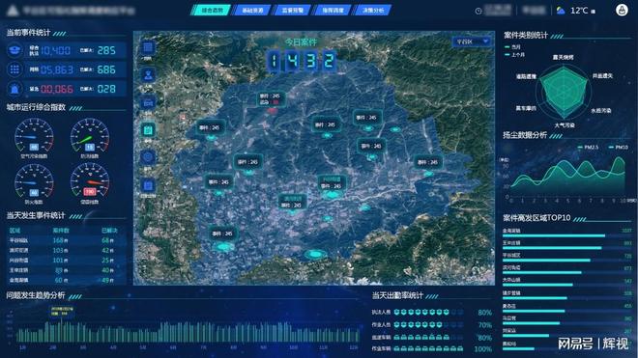Open the 决策分析 tab

point(373,11)
